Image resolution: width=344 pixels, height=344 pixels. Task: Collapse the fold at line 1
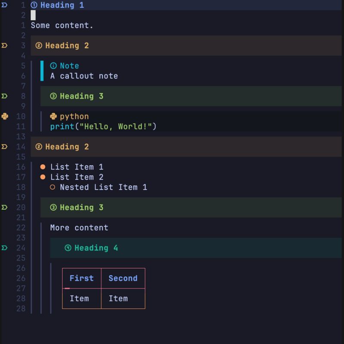[4, 5]
